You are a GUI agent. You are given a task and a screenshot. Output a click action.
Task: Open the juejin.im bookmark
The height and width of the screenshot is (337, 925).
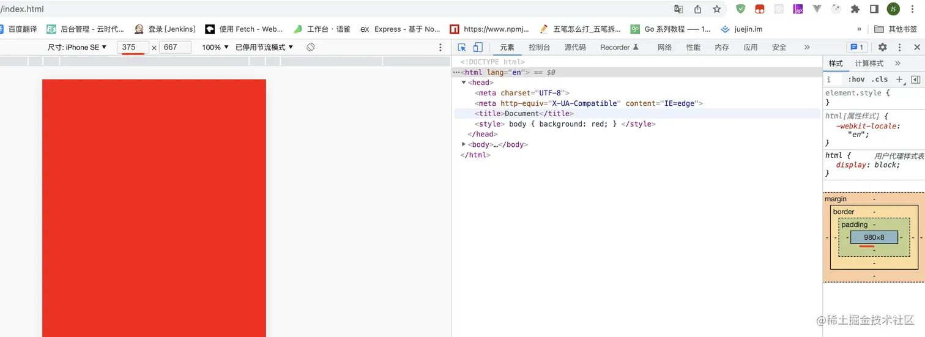(741, 29)
